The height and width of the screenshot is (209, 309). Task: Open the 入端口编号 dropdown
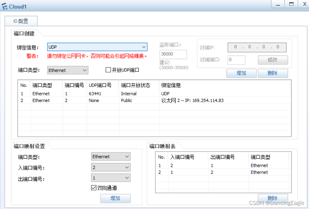[111, 167]
